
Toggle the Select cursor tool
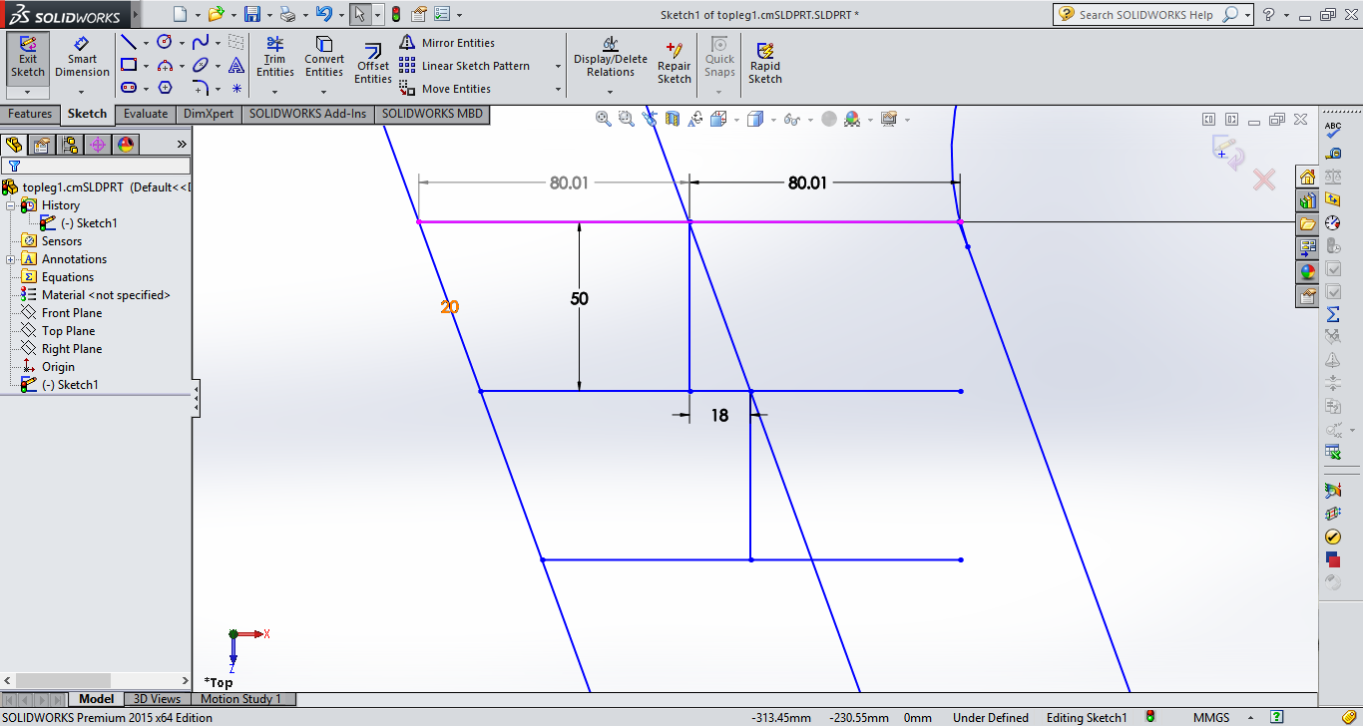[x=360, y=14]
